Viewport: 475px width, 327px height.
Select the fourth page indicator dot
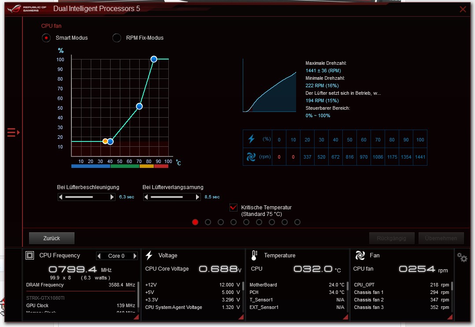pyautogui.click(x=233, y=222)
